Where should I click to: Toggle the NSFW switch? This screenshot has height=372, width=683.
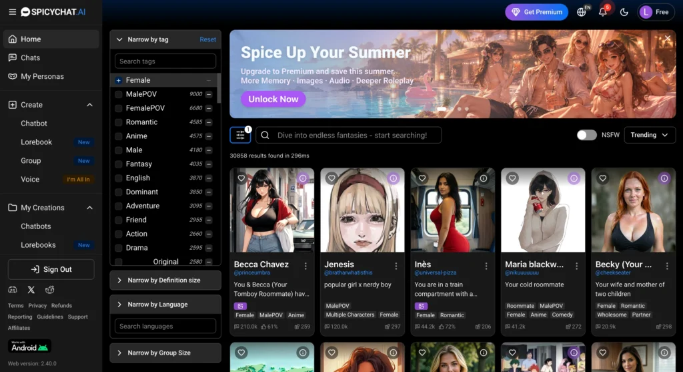pos(587,135)
